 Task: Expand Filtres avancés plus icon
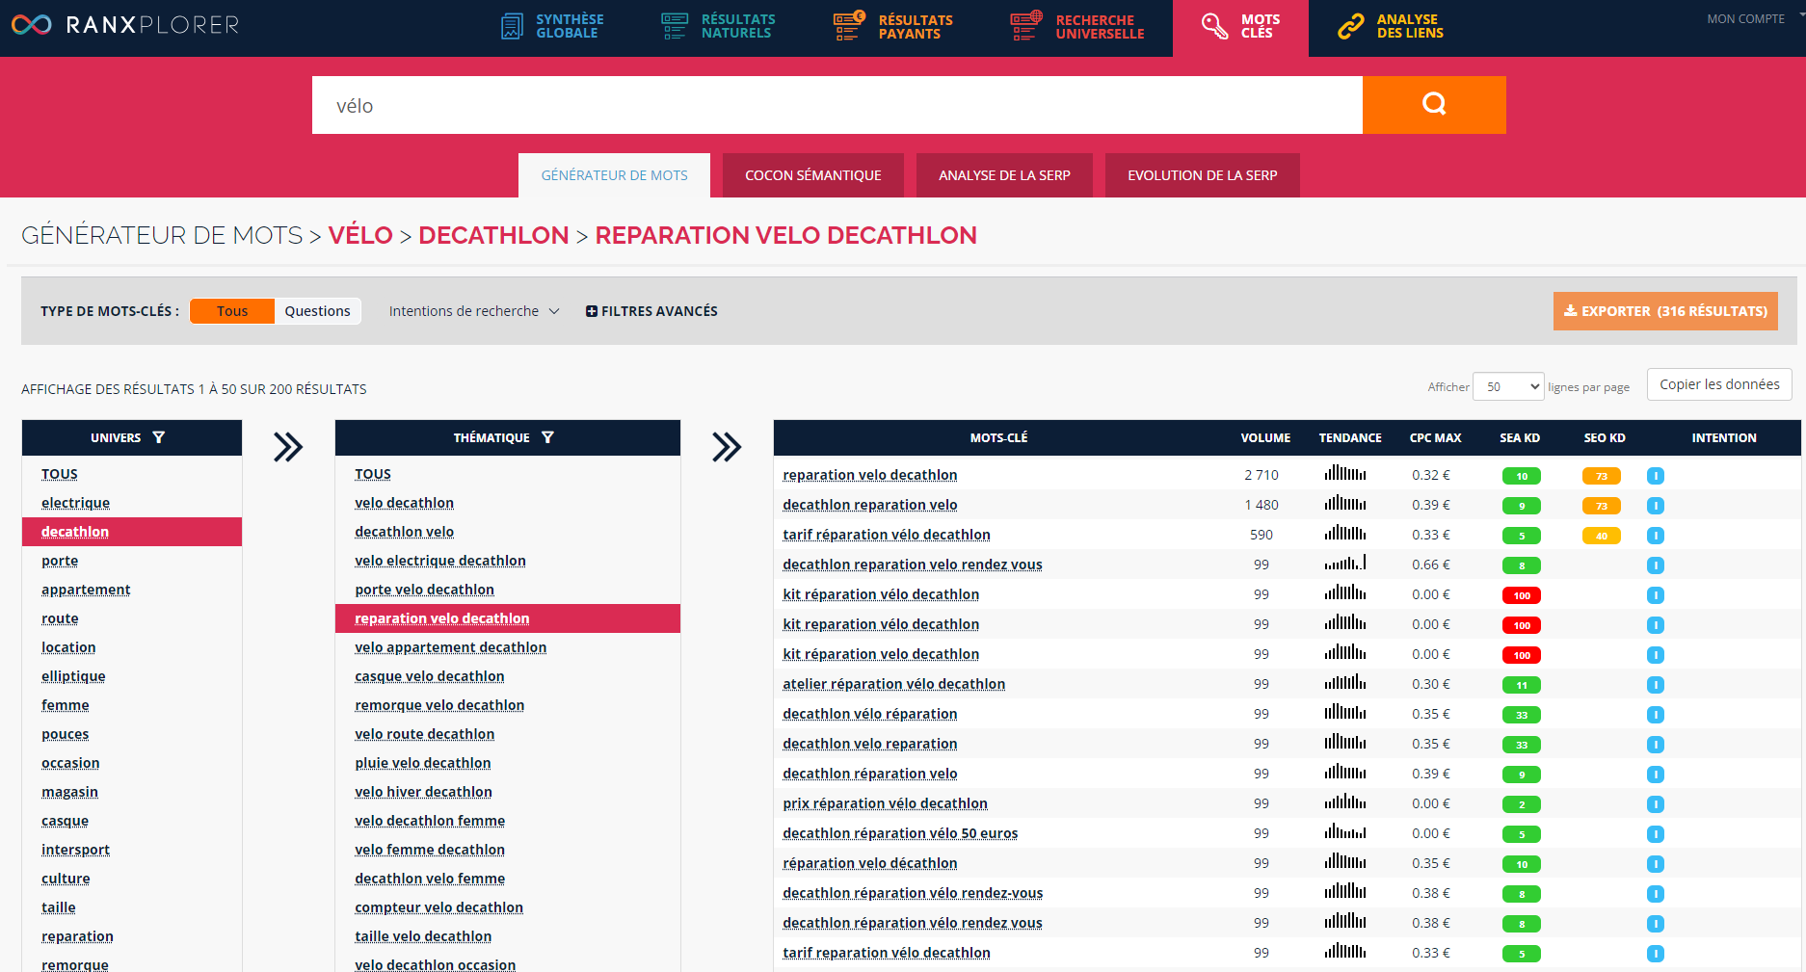coord(592,311)
